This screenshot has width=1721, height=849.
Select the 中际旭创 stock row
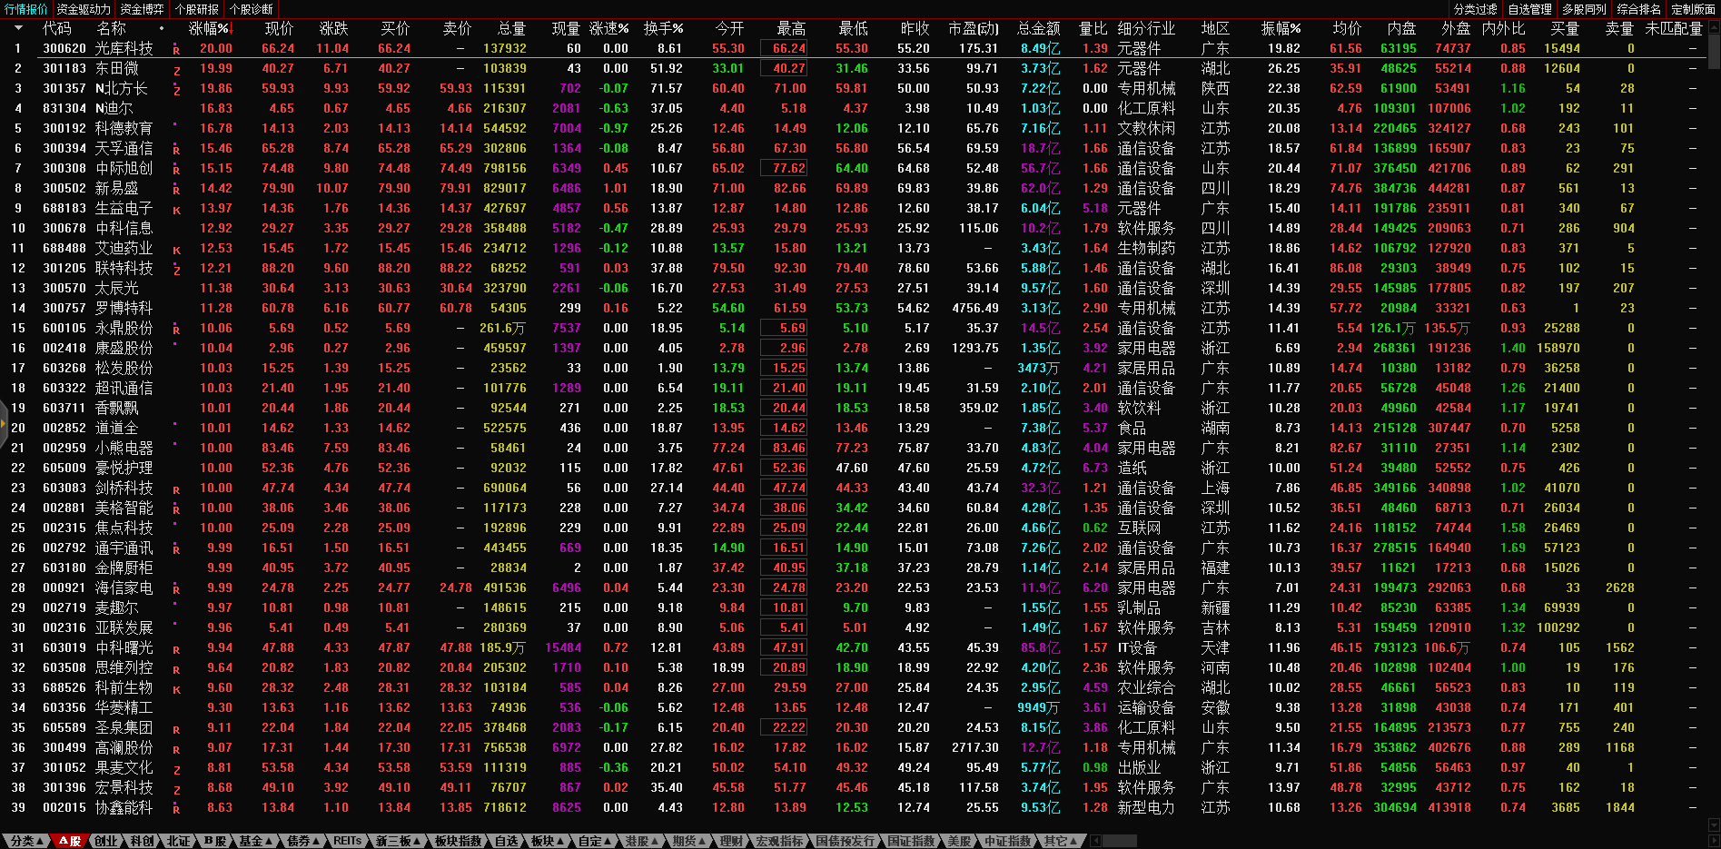pyautogui.click(x=124, y=169)
